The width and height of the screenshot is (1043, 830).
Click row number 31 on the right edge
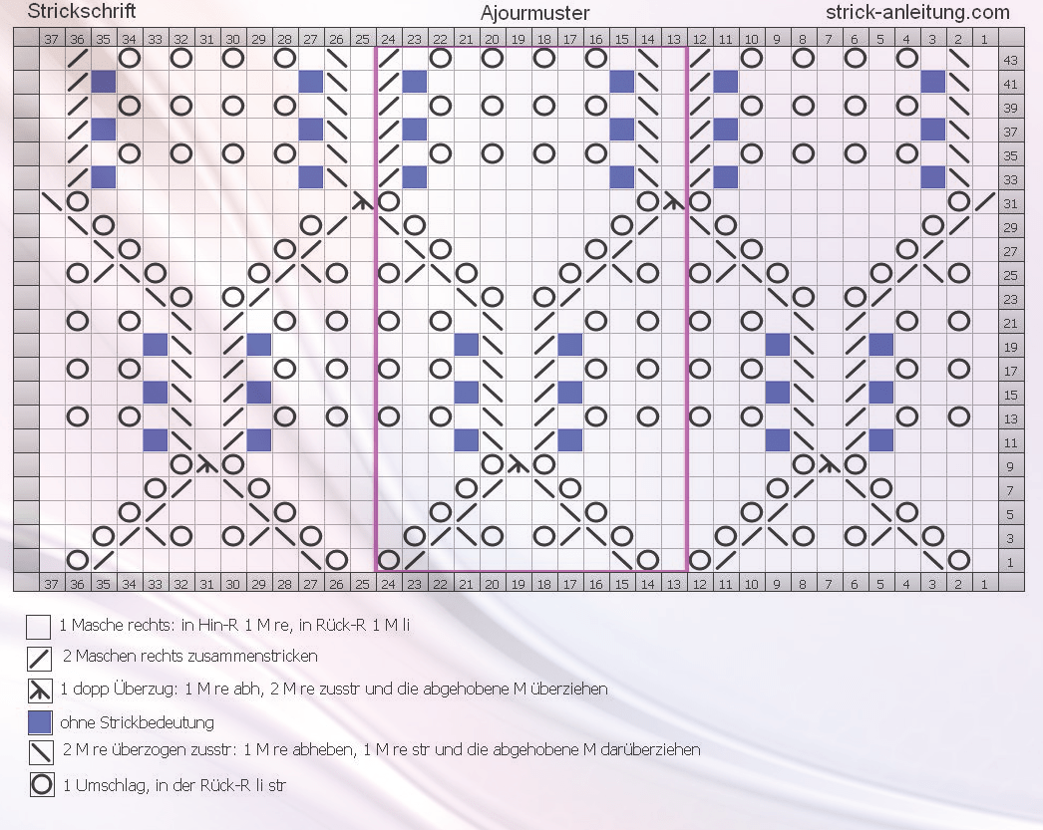(x=1010, y=203)
